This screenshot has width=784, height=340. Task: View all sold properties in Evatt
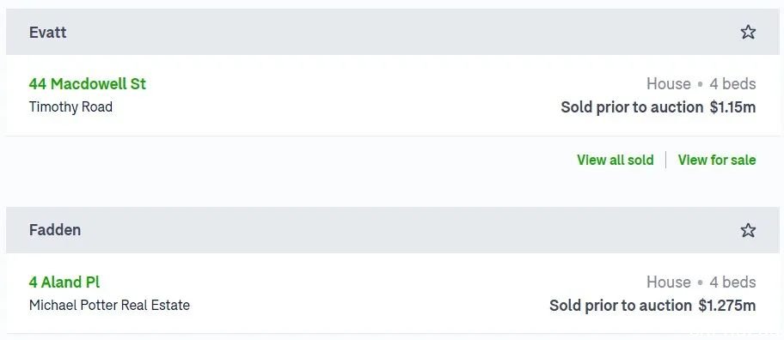click(615, 160)
